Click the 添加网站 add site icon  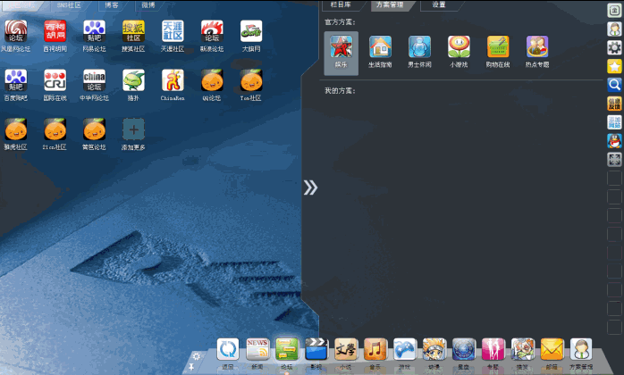tap(614, 122)
